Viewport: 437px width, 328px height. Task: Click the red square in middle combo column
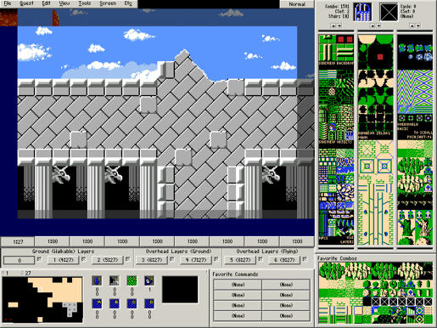pyautogui.click(x=380, y=57)
